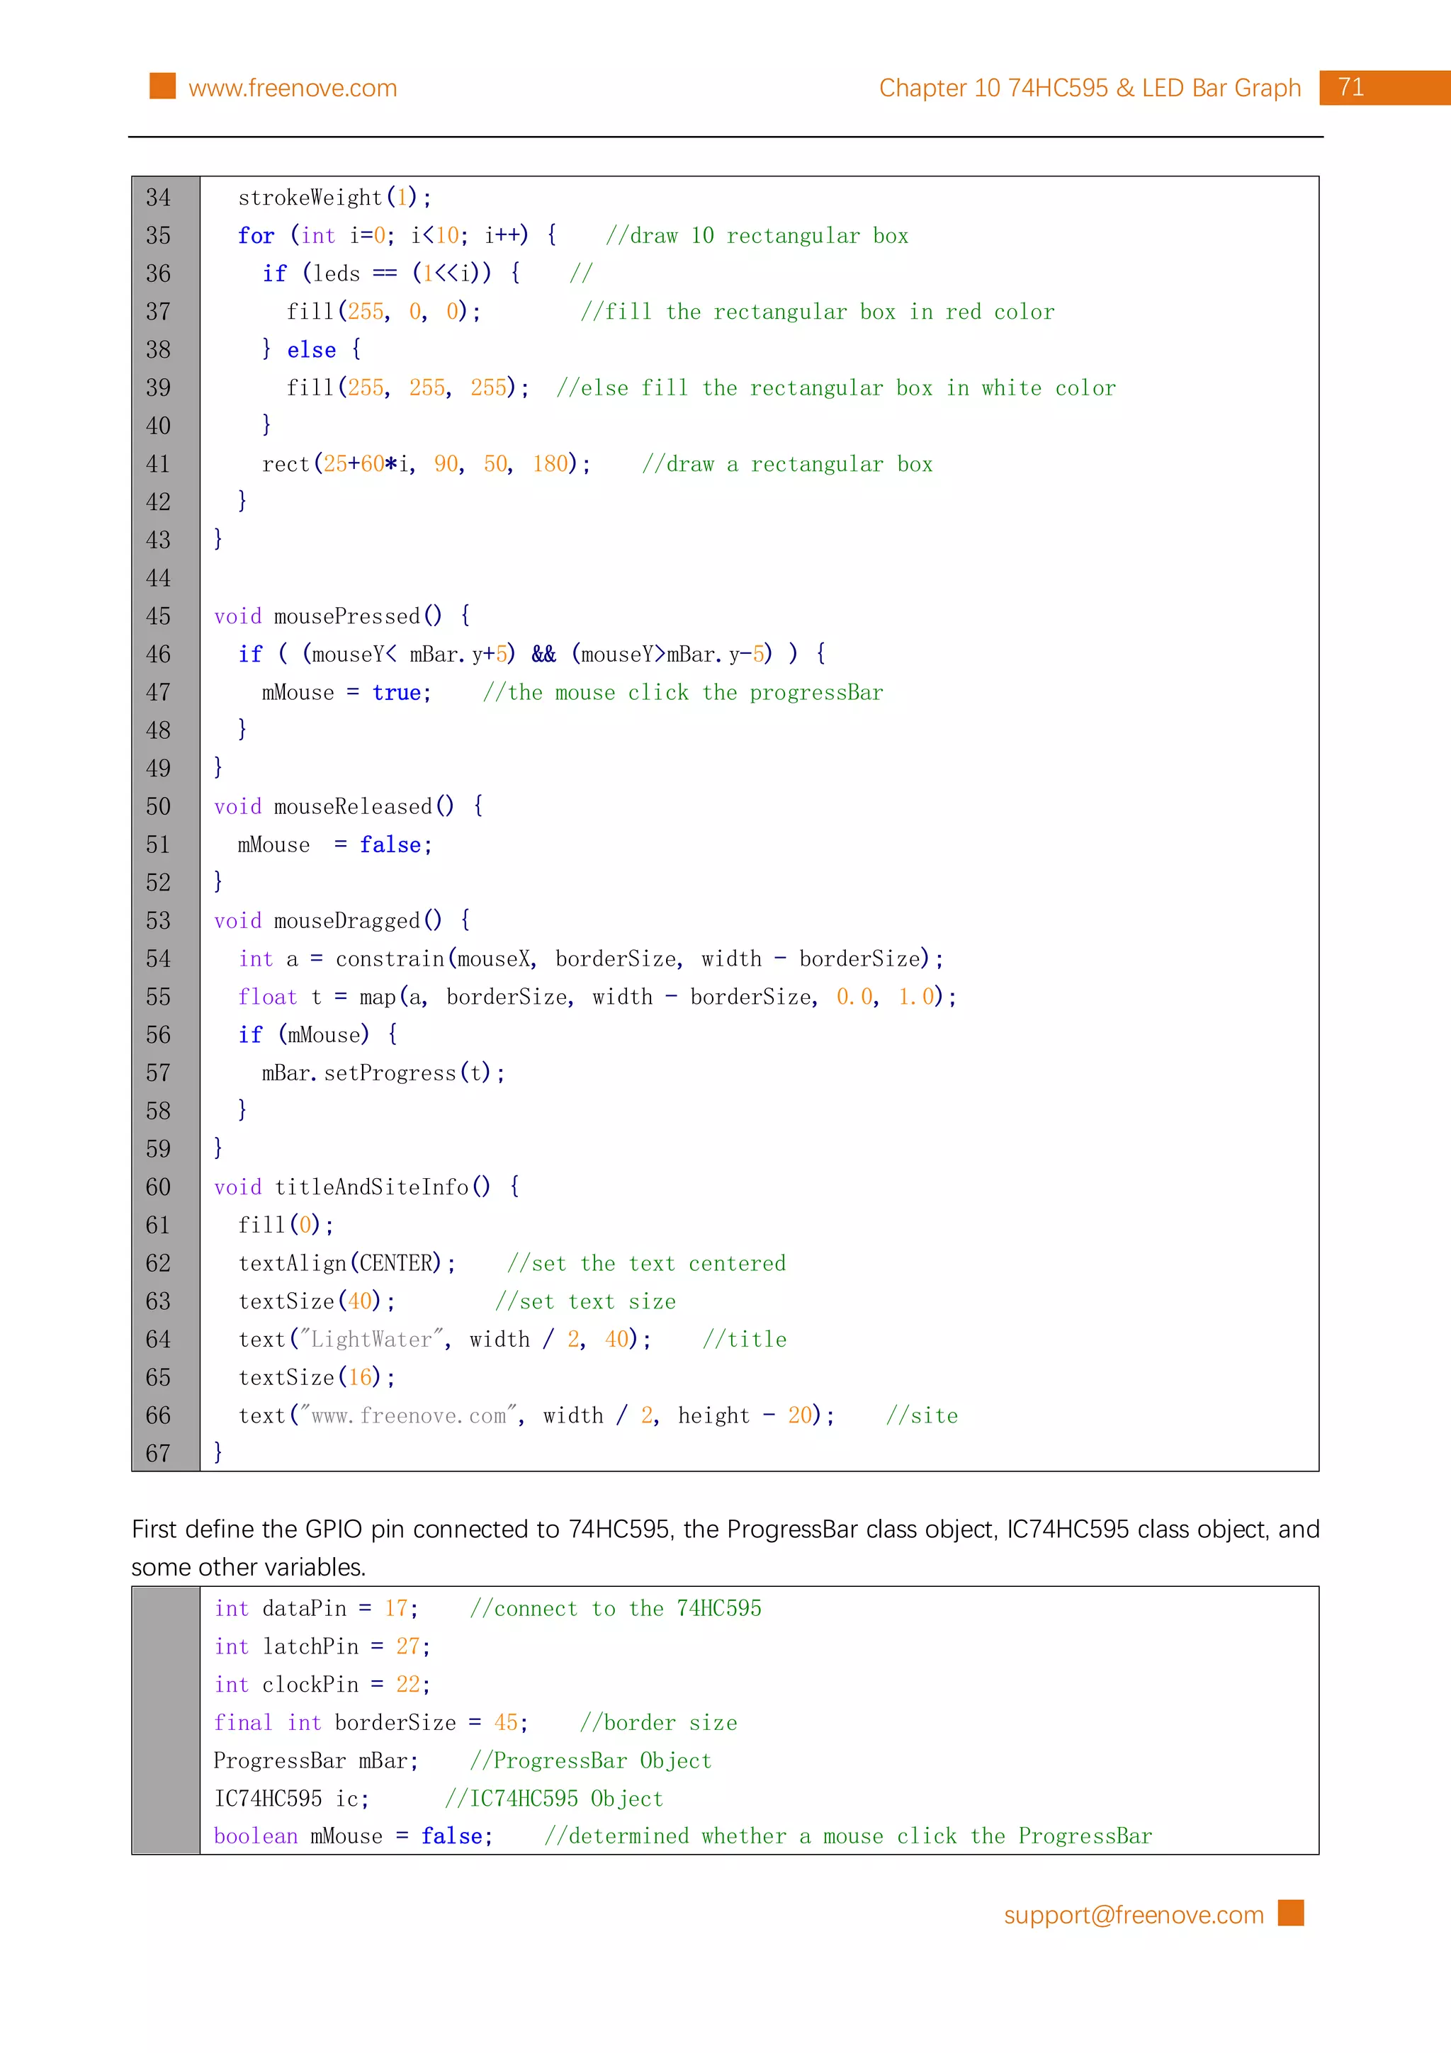Screen dimensions: 1451x2053
Task: Click 'void mouseDragged() {' declaration
Action: (x=341, y=921)
